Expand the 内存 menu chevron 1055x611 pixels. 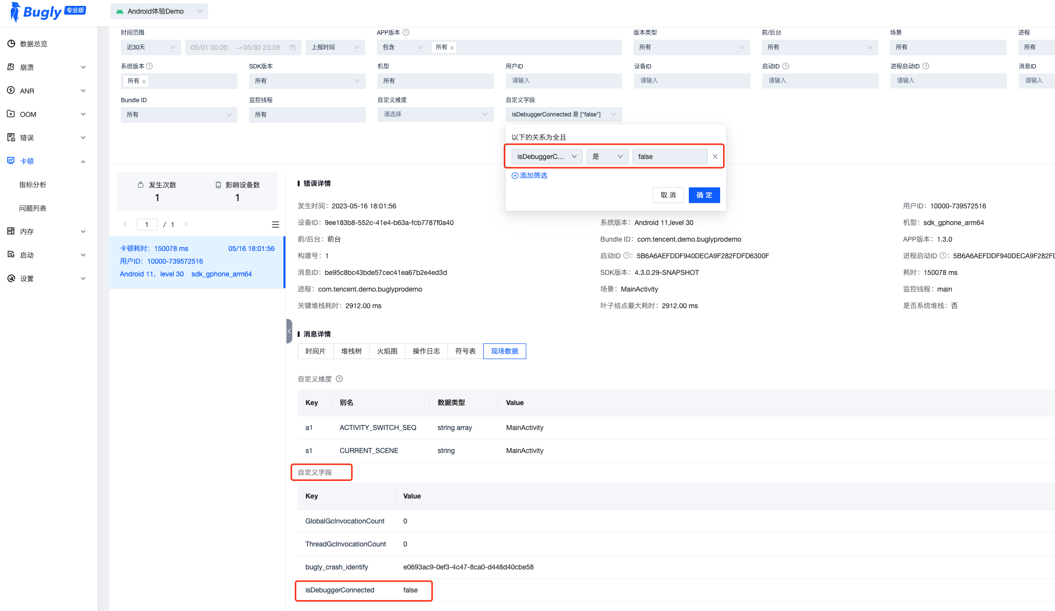83,232
